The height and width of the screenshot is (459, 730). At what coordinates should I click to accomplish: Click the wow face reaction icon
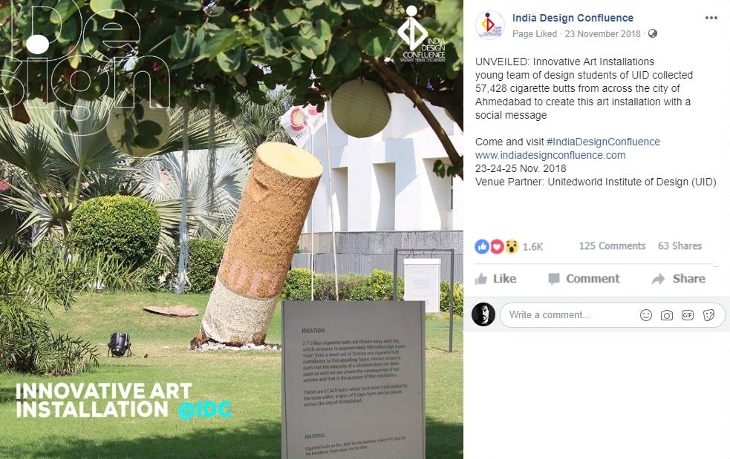point(512,246)
